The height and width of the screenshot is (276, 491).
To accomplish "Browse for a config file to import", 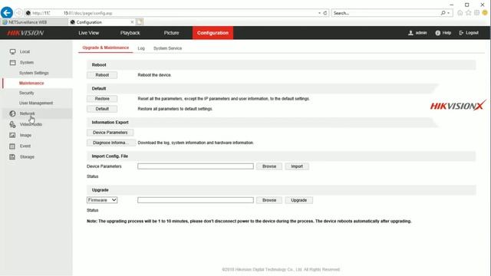I will (269, 166).
